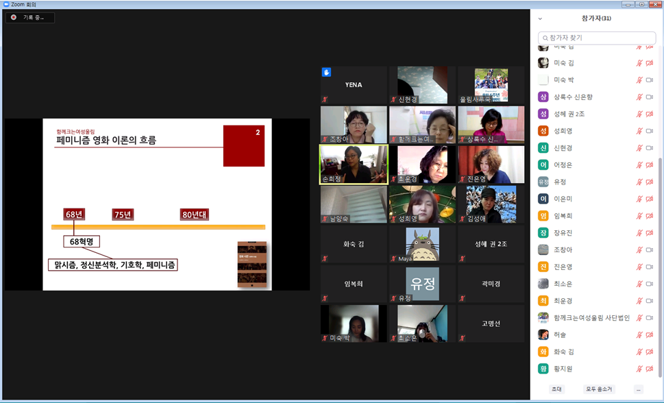
Task: Toggle 장유진's camera icon in the list
Action: (650, 232)
